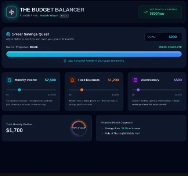Click the 32.0% savings rate value

point(125,129)
